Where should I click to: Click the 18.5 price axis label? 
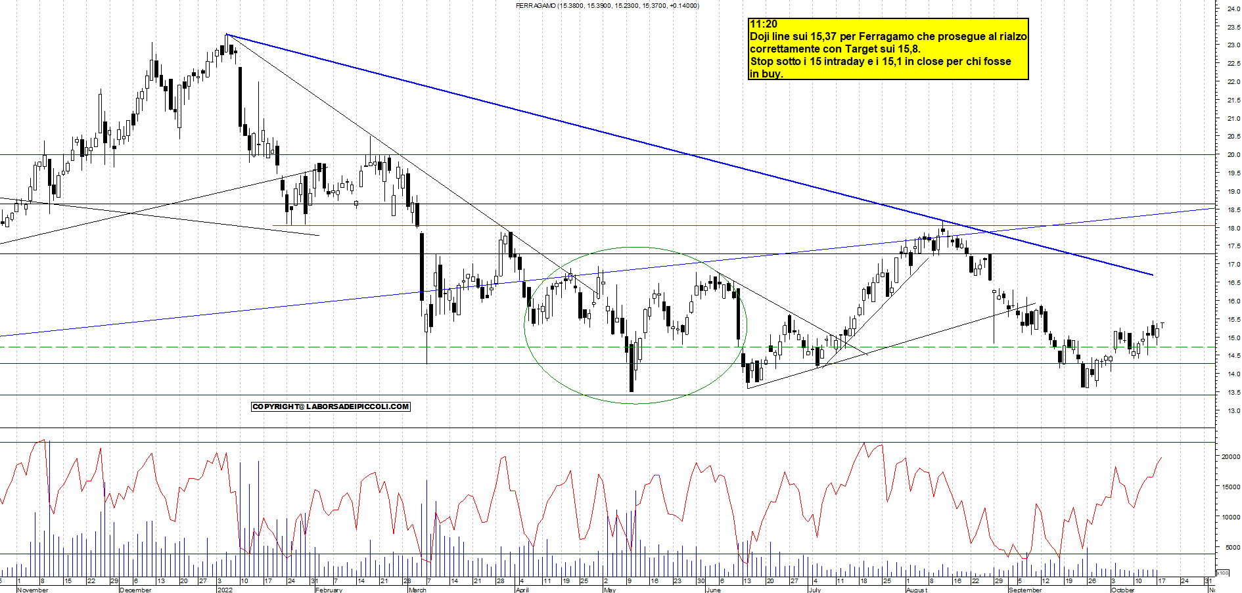click(x=1233, y=210)
